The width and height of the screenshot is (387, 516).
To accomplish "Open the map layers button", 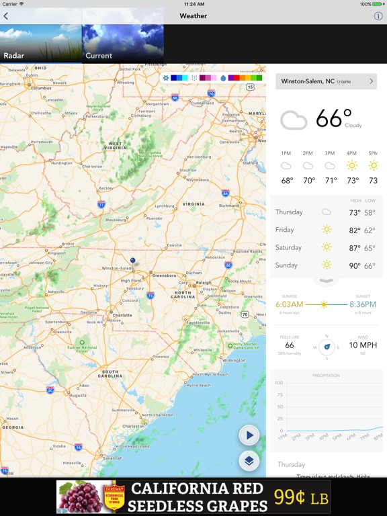I will pos(249,461).
